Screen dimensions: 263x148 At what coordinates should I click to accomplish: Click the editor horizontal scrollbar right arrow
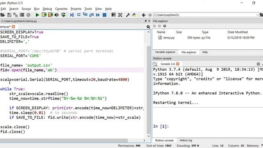tap(144, 140)
